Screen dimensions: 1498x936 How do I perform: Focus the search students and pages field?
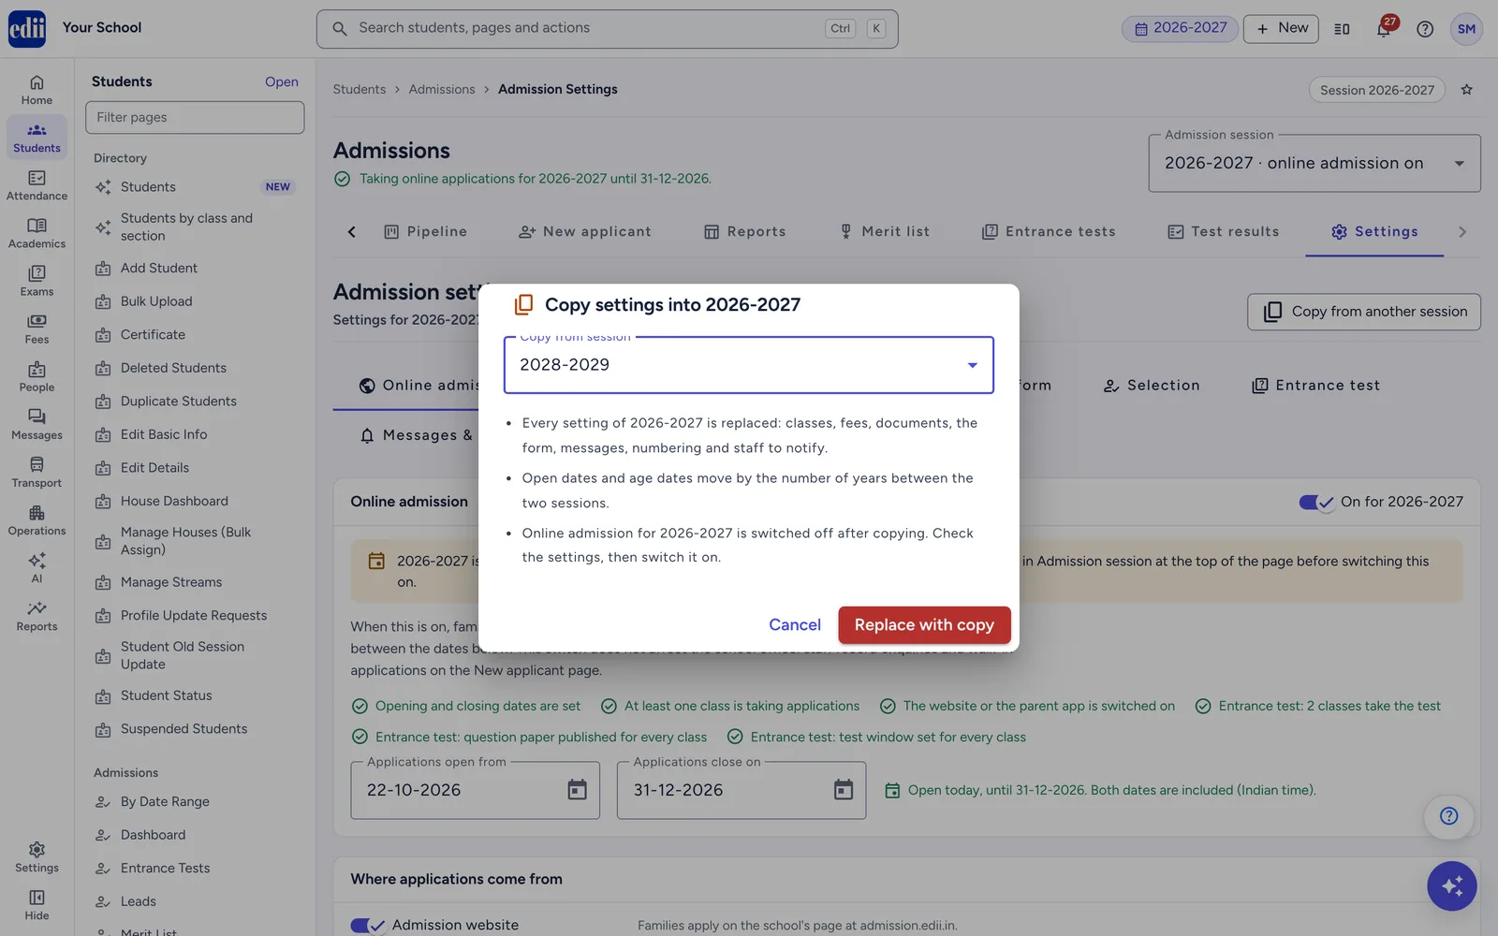click(608, 29)
